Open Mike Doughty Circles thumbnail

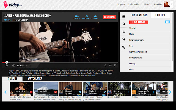click(x=95, y=89)
